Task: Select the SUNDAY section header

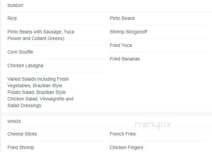Action: coord(16,6)
